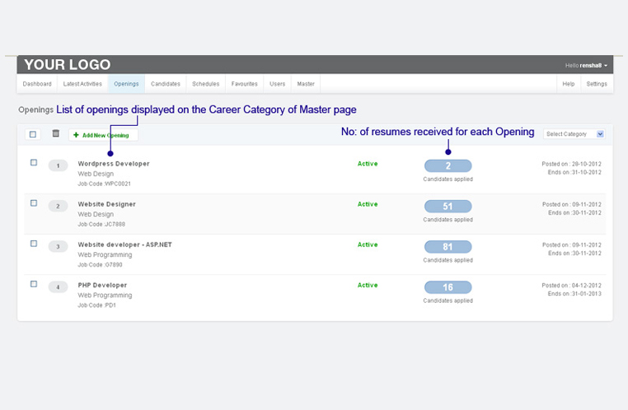Click the YOUR LOGO header

point(67,65)
